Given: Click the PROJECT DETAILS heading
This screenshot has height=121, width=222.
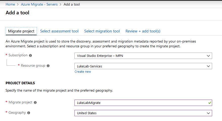Looking at the screenshot, I should (20, 83).
